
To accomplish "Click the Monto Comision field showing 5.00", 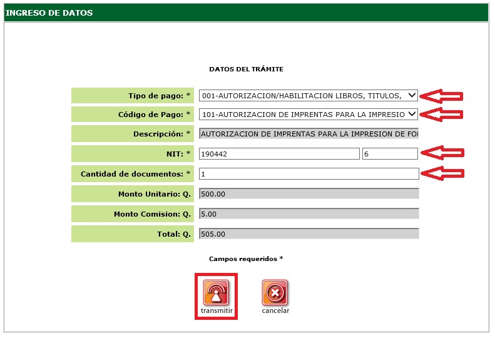I will [308, 214].
